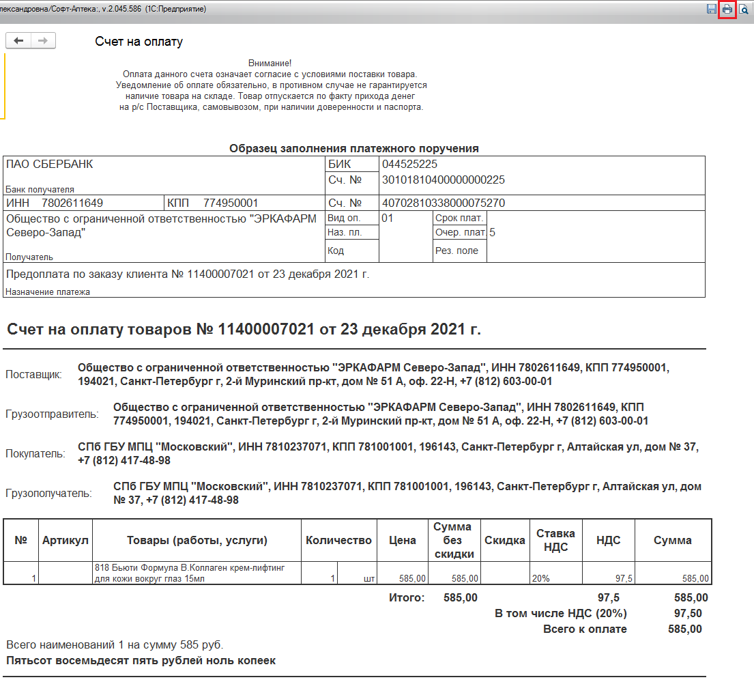
Task: Select the "ПАО СБЕРБАНК" bank name cell
Action: (50, 165)
